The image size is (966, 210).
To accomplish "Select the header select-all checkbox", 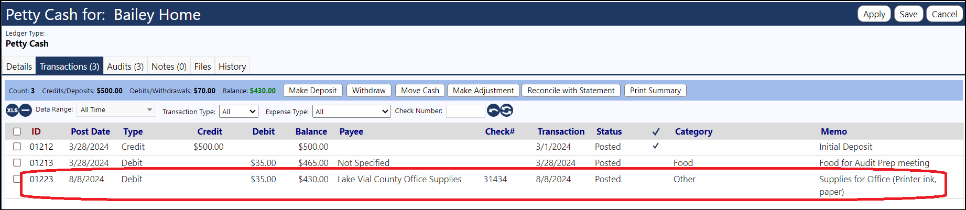I will [x=17, y=131].
